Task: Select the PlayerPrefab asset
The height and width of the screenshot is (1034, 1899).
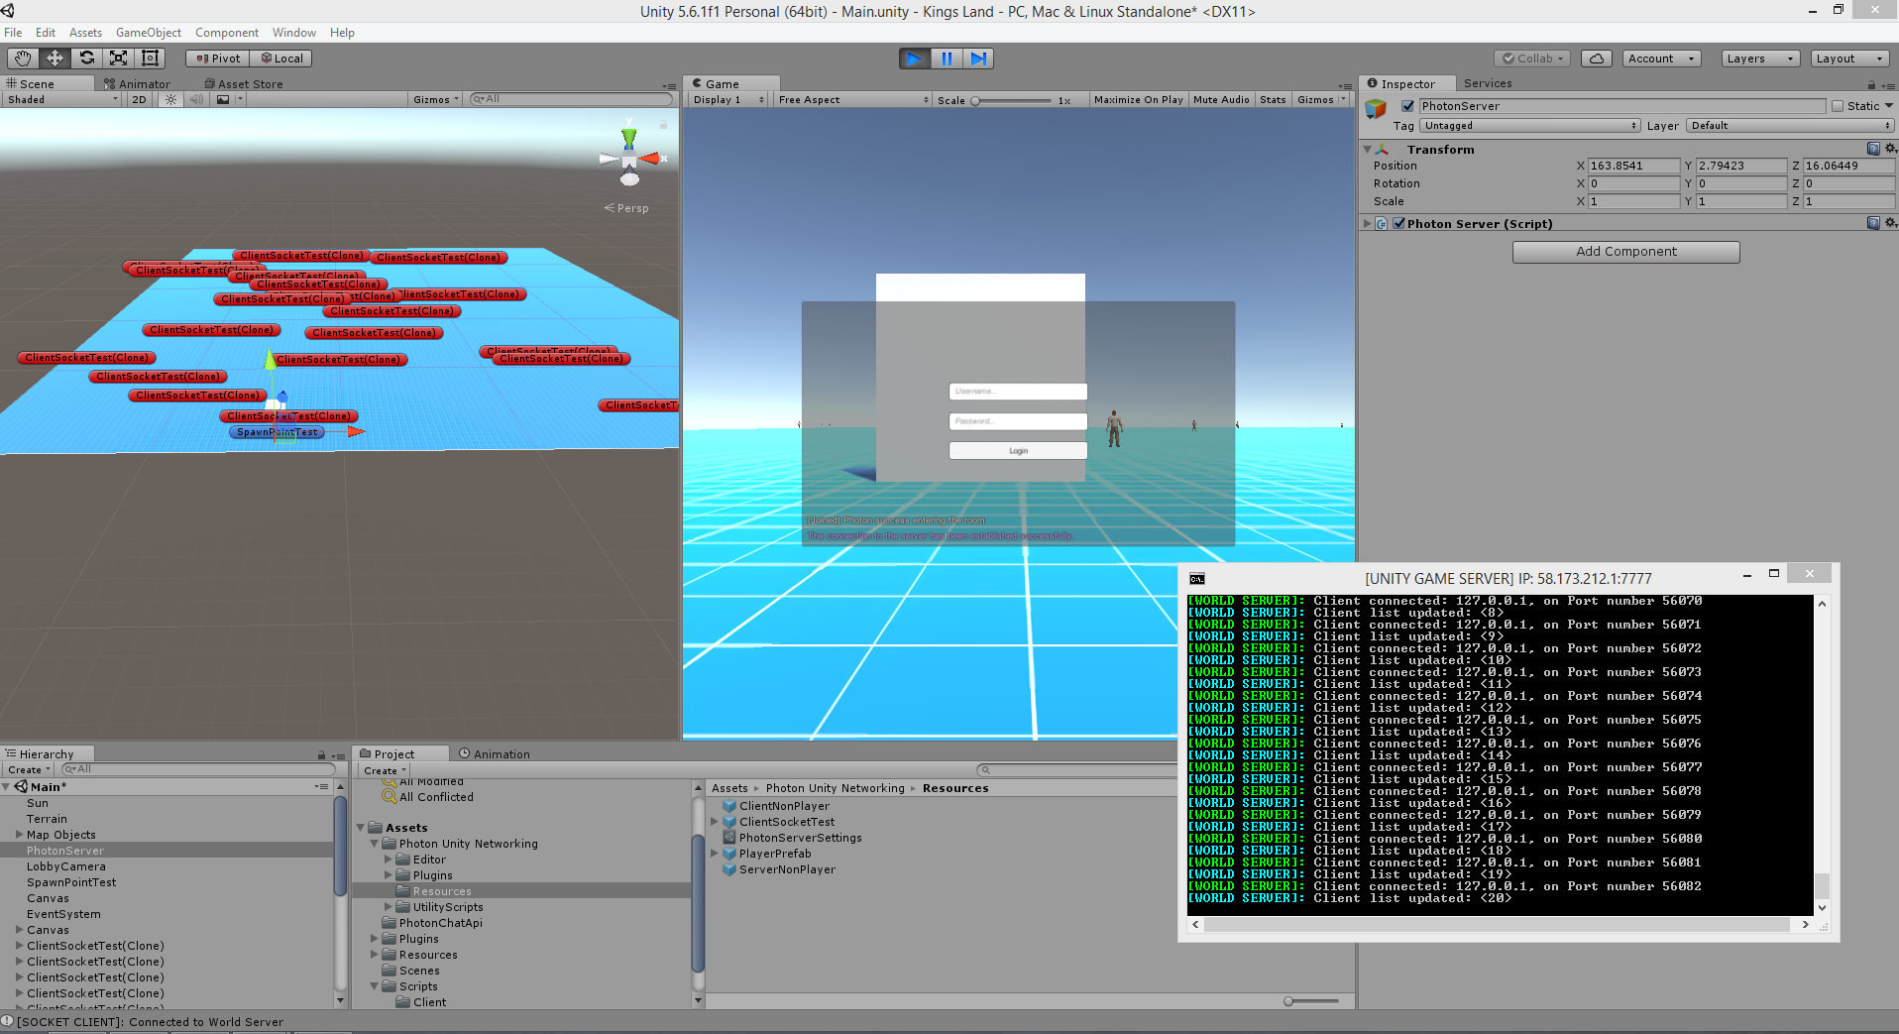Action: (x=774, y=854)
